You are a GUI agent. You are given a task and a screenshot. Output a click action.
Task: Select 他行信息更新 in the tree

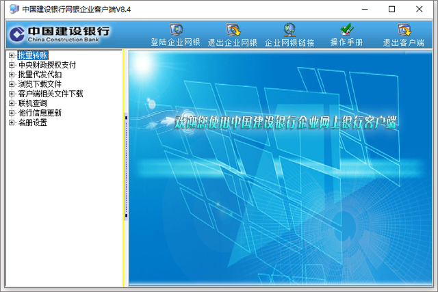(x=40, y=113)
